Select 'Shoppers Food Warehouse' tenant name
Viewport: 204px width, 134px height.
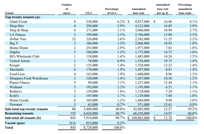tap(29, 78)
